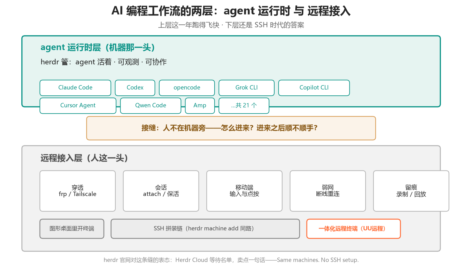Click the orange 接缝 question banner
The width and height of the screenshot is (462, 273).
pos(231,128)
